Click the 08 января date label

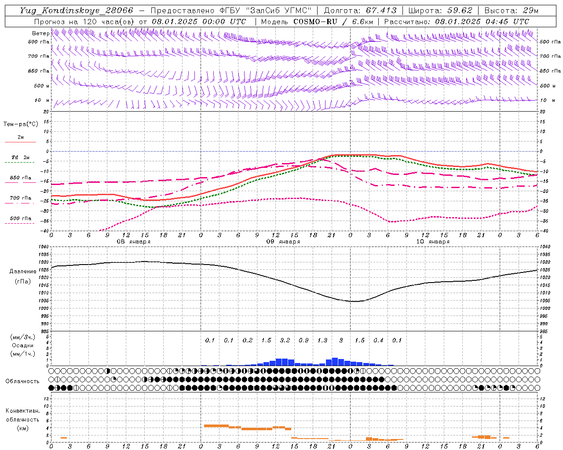tap(133, 241)
